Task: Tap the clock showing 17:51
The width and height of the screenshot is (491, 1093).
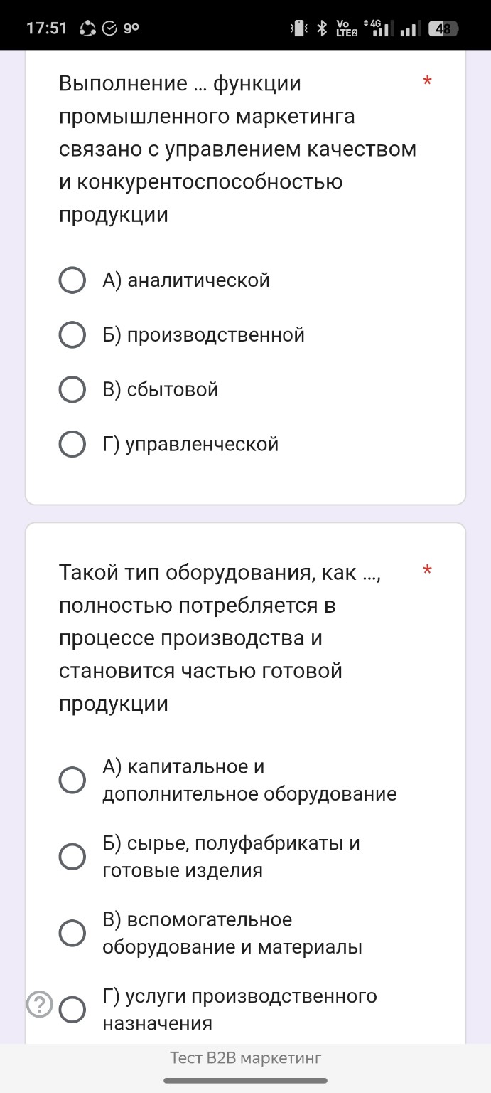Action: pos(47,27)
